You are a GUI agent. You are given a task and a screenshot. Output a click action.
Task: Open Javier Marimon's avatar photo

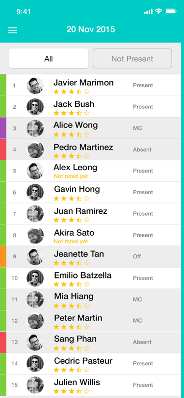[x=35, y=86]
